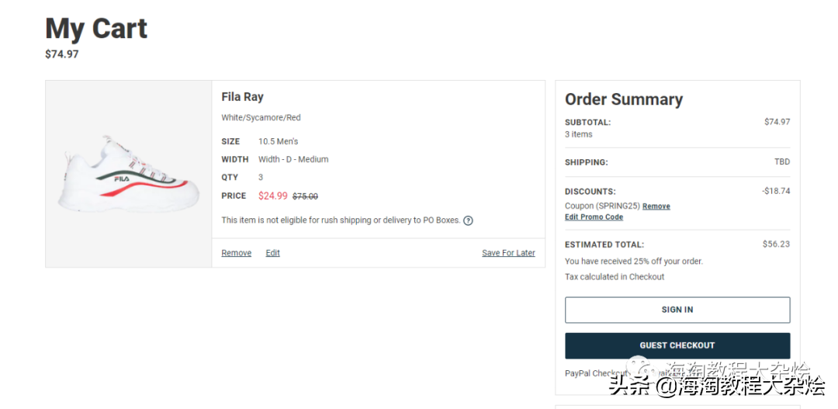
Task: Click the 10.5 Men's size value
Action: coord(278,141)
